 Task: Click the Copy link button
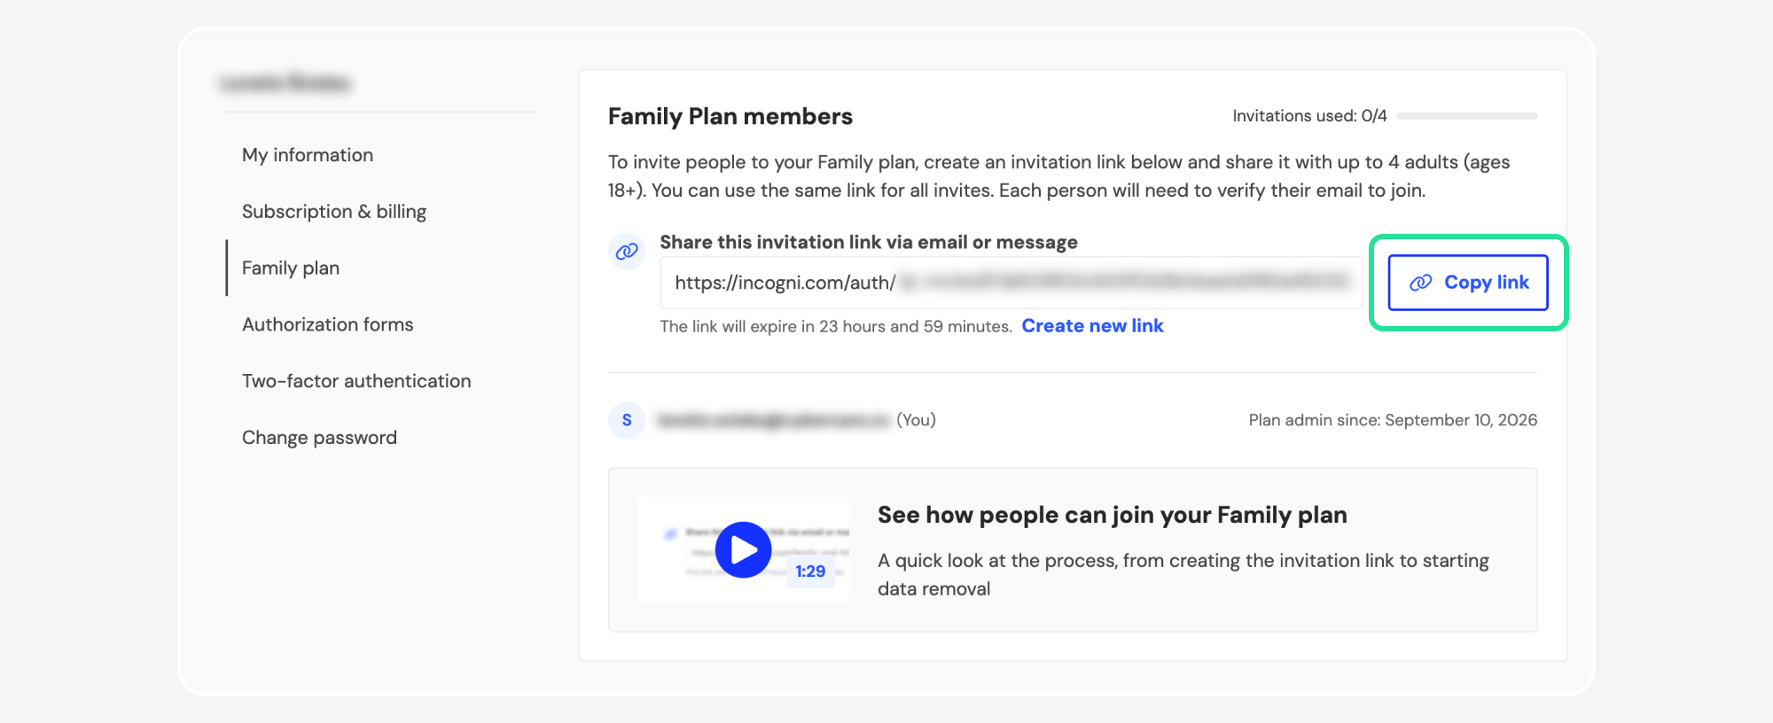point(1468,283)
